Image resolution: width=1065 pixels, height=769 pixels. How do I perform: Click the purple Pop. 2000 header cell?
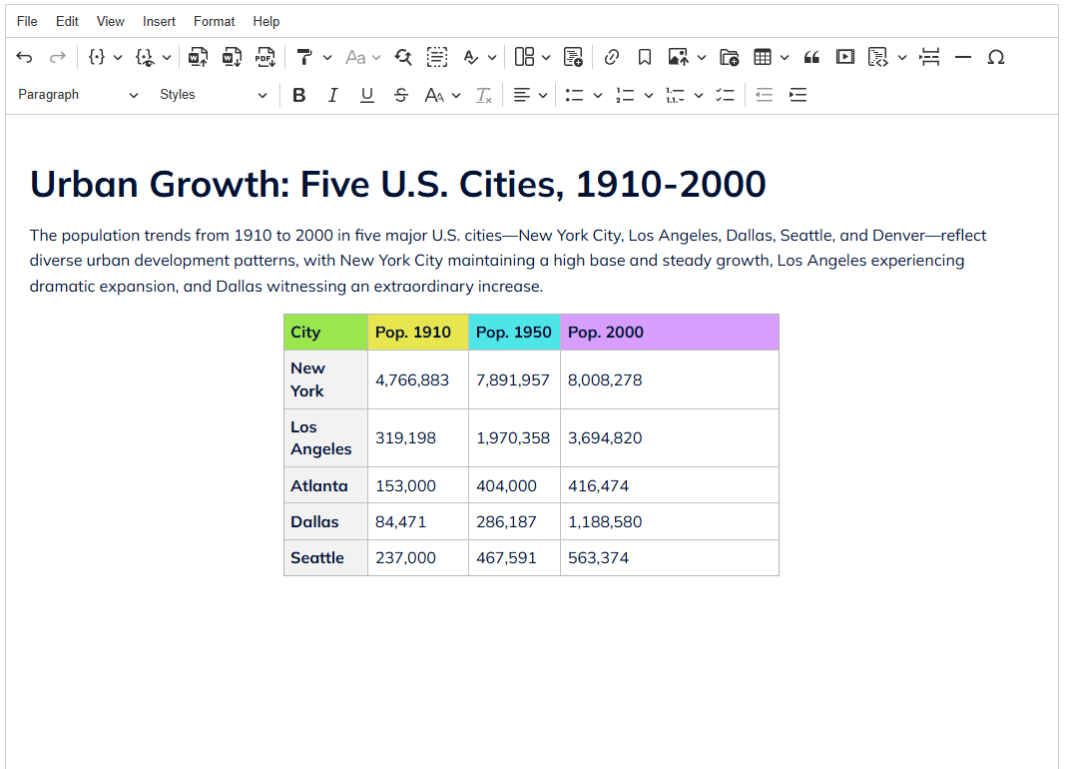[x=670, y=333]
